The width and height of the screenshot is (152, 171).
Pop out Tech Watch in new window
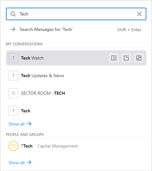126,58
